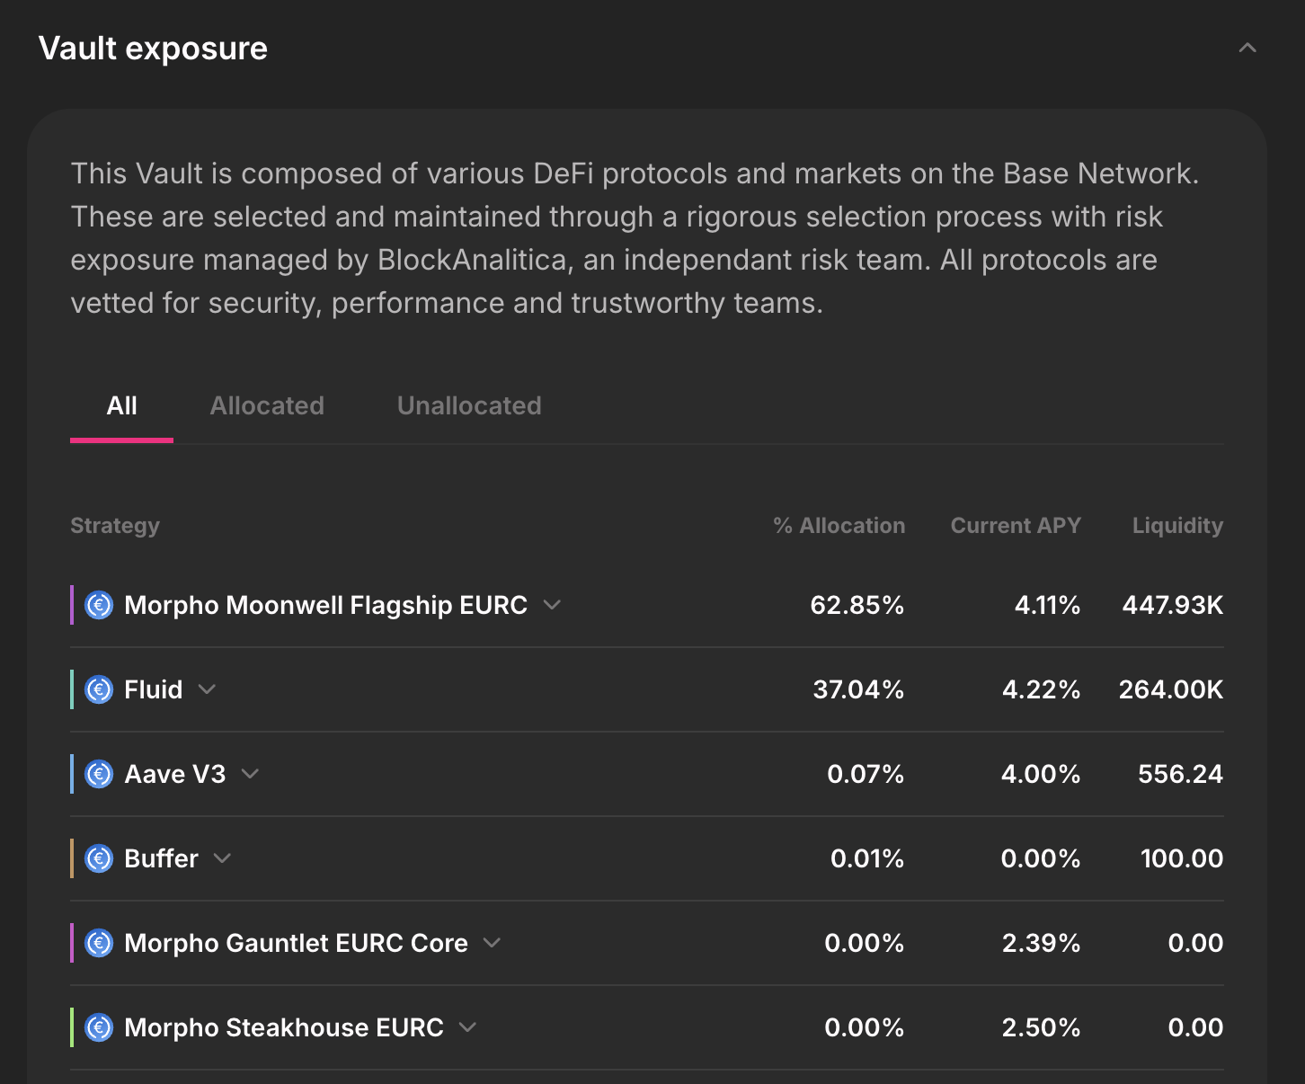
Task: Click the EURC icon in Aave V3 row
Action: [99, 774]
